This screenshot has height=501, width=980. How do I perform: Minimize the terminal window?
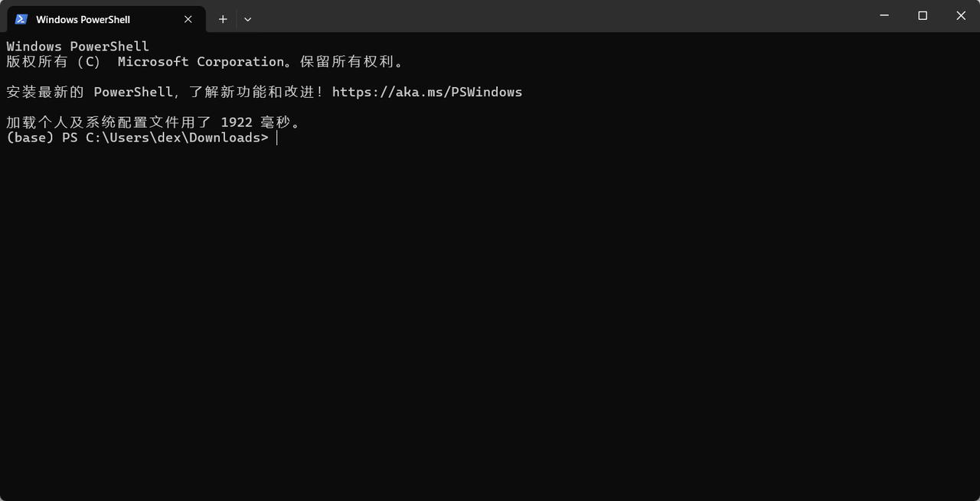pos(885,16)
